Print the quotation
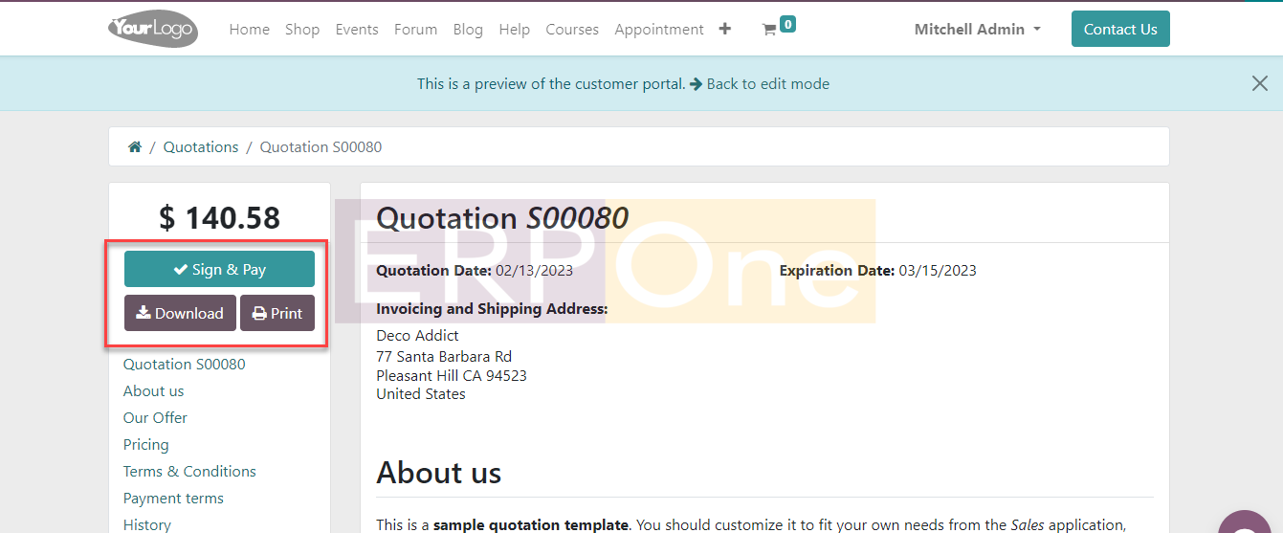1283x533 pixels. click(x=277, y=314)
